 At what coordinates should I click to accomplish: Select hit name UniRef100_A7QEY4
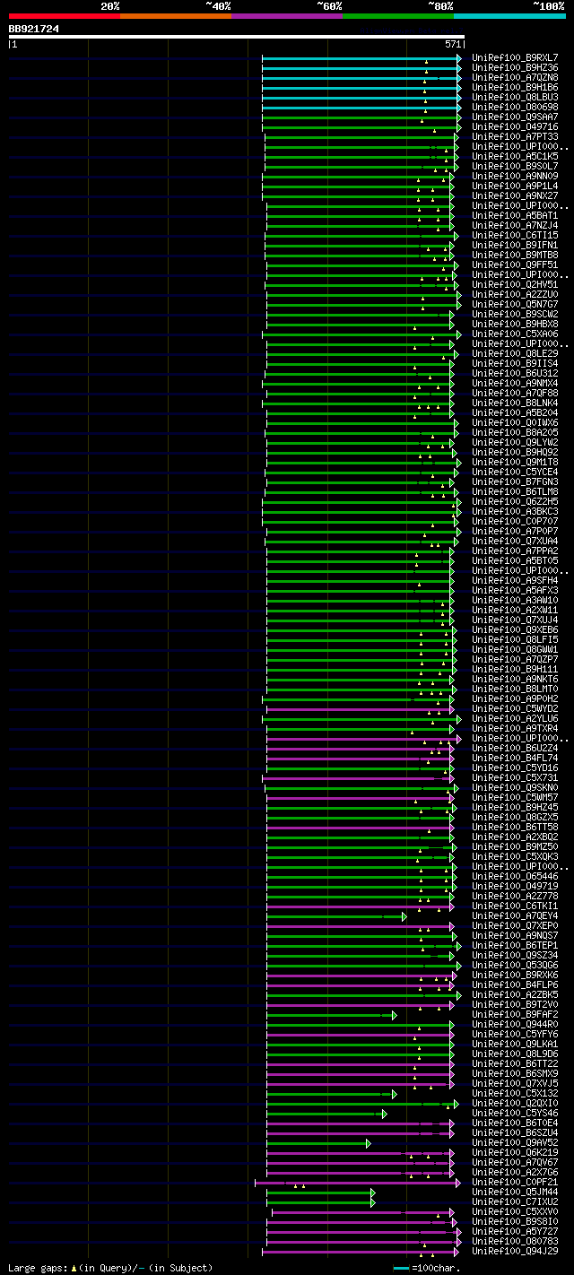tap(515, 915)
